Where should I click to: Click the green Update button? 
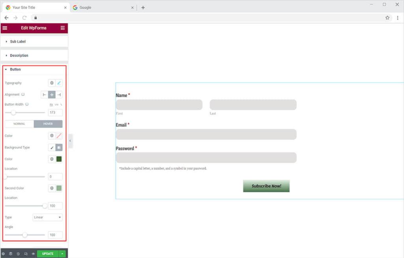[48, 254]
